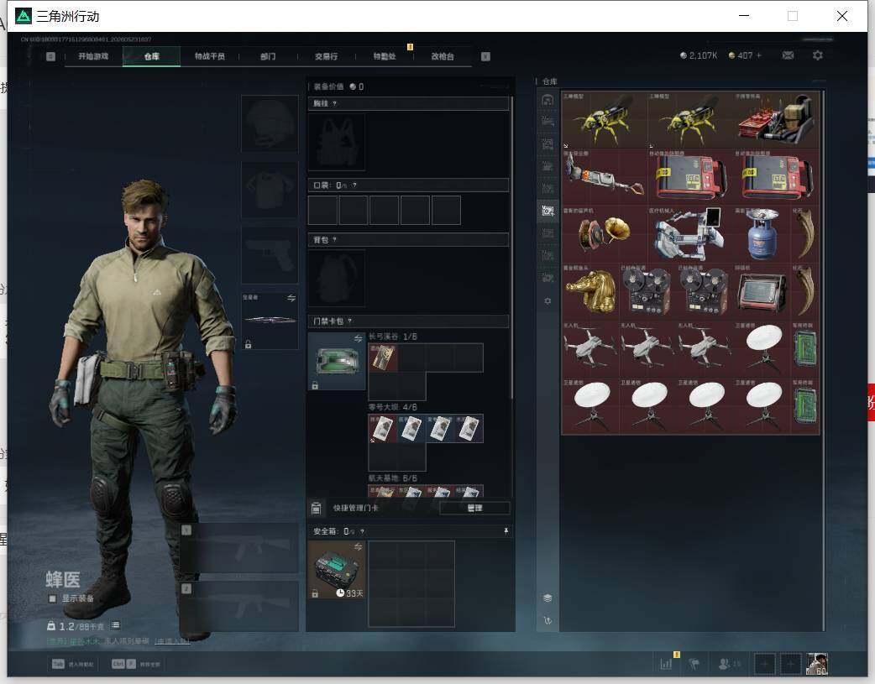Switch to the 改枪台 tab

click(443, 56)
